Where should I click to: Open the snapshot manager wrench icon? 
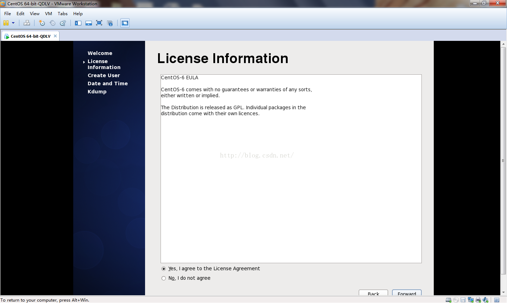coord(63,23)
